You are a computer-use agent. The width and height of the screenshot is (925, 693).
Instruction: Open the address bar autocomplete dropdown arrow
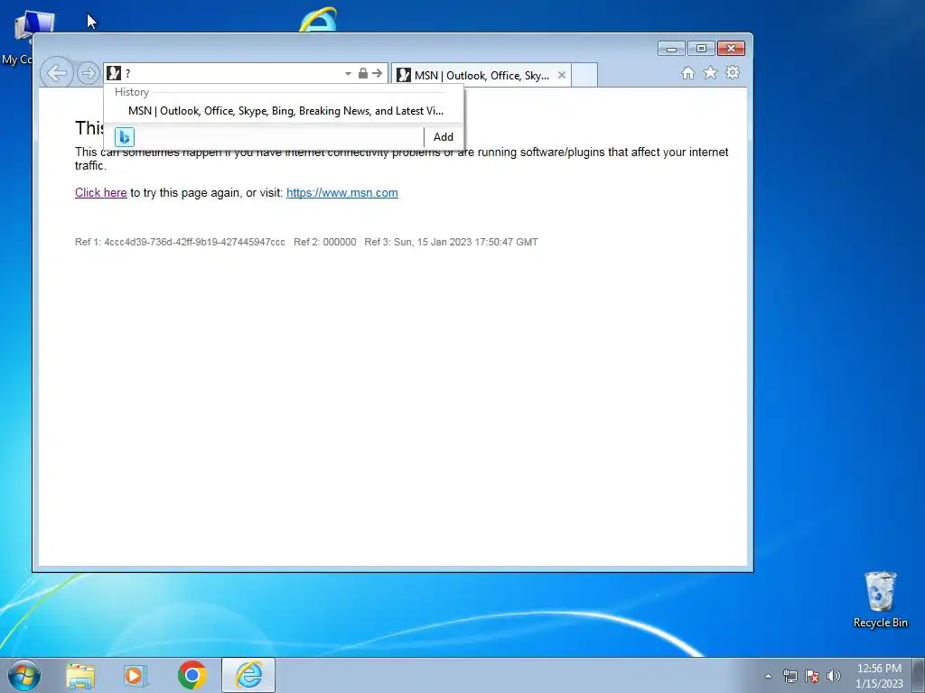pyautogui.click(x=348, y=74)
